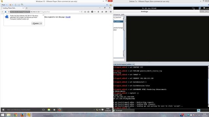Close the 'Loading, Please Wait...' Firefox tab
209x117 pixels.
pyautogui.click(x=23, y=8)
